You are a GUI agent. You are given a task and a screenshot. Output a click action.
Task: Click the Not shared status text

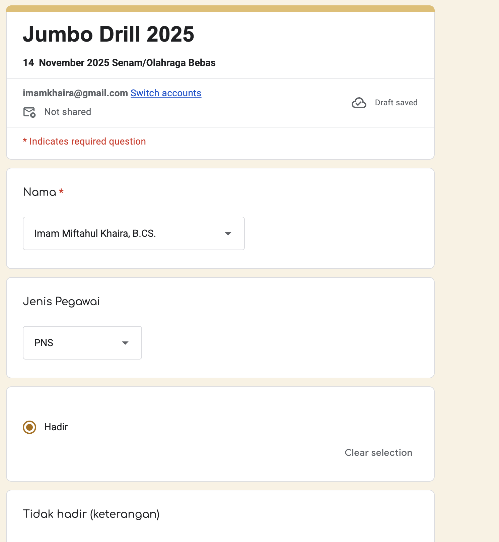coord(68,112)
